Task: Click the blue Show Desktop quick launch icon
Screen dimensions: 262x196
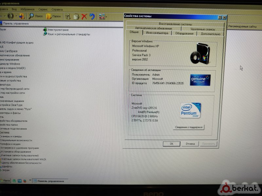Action: pyautogui.click(x=20, y=181)
